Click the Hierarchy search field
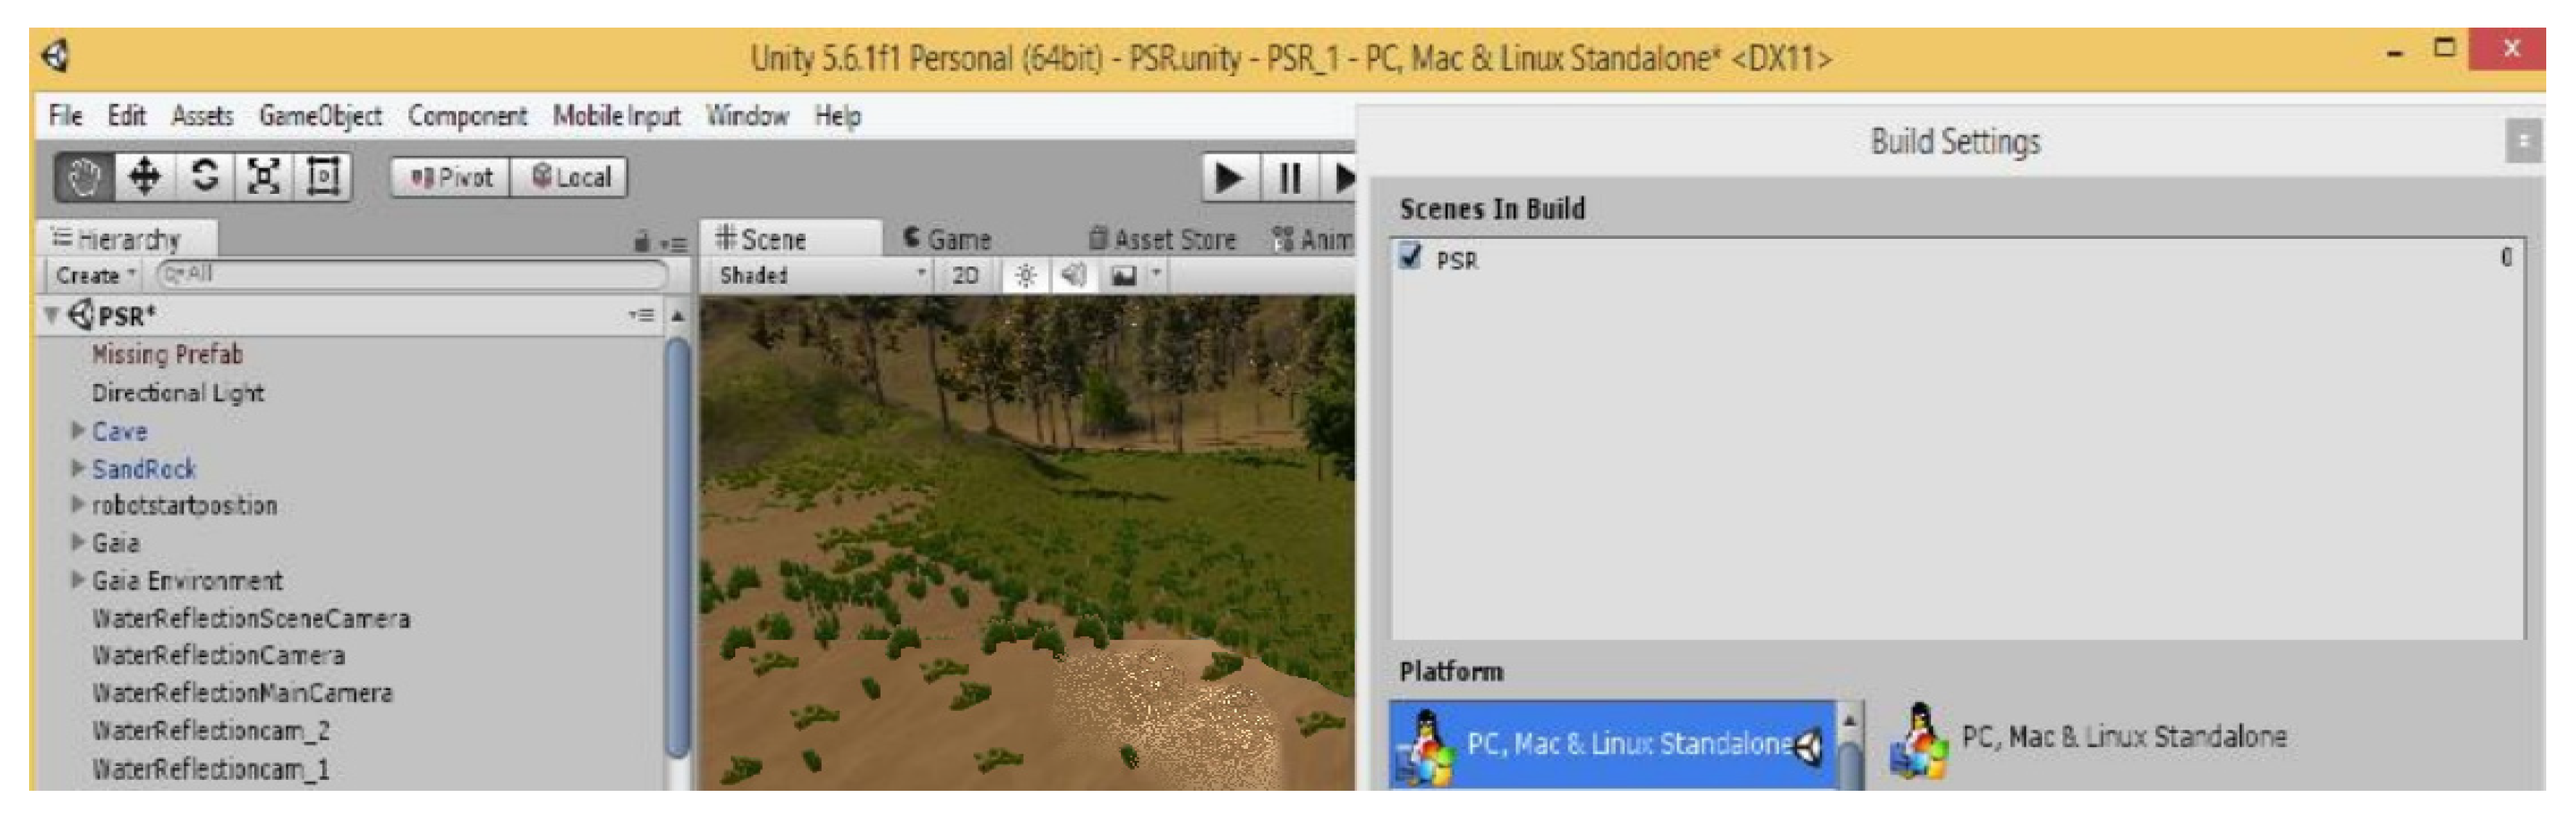Viewport: 2576px width, 822px height. coord(412,274)
